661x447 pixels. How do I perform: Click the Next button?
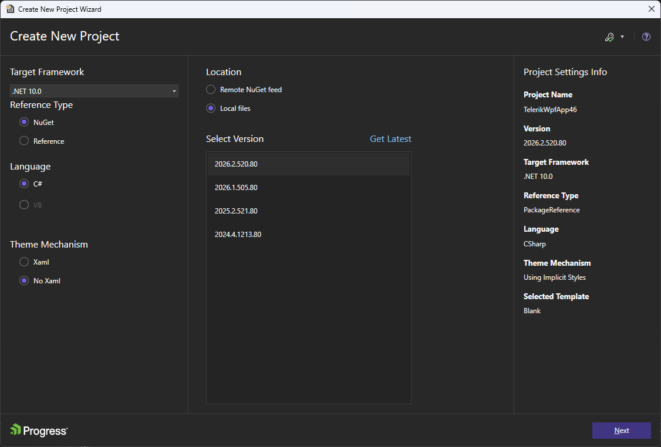[x=621, y=430]
